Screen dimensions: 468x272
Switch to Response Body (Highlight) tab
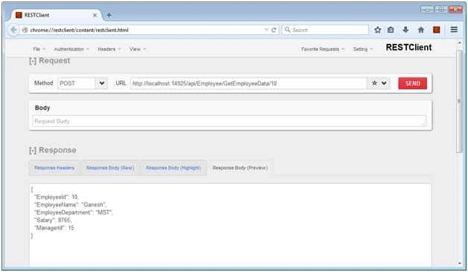[x=173, y=168]
